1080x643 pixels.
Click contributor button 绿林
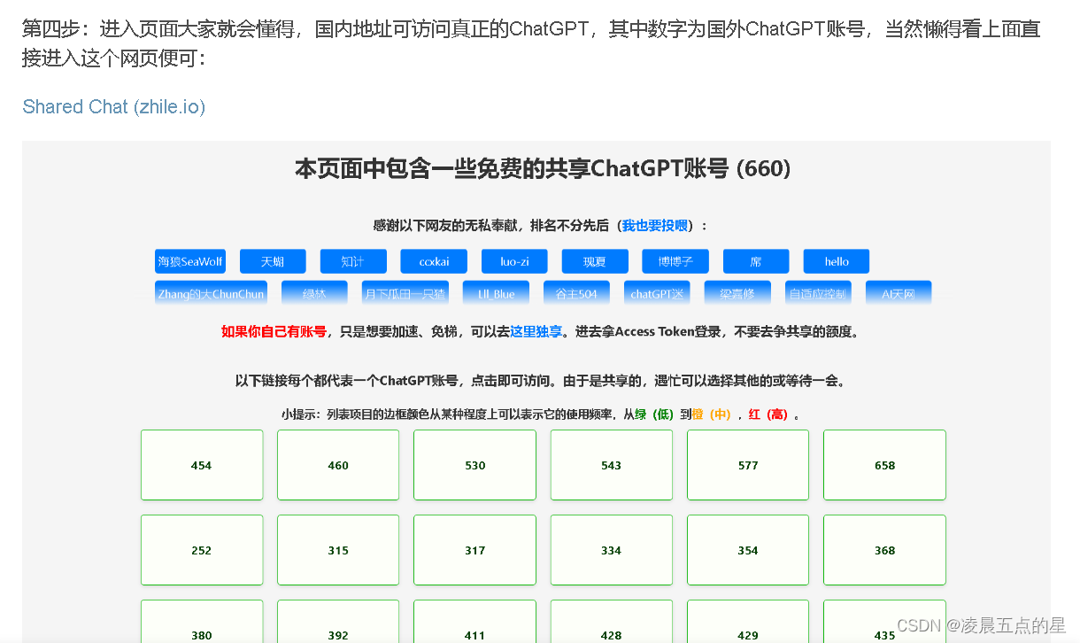pos(314,294)
